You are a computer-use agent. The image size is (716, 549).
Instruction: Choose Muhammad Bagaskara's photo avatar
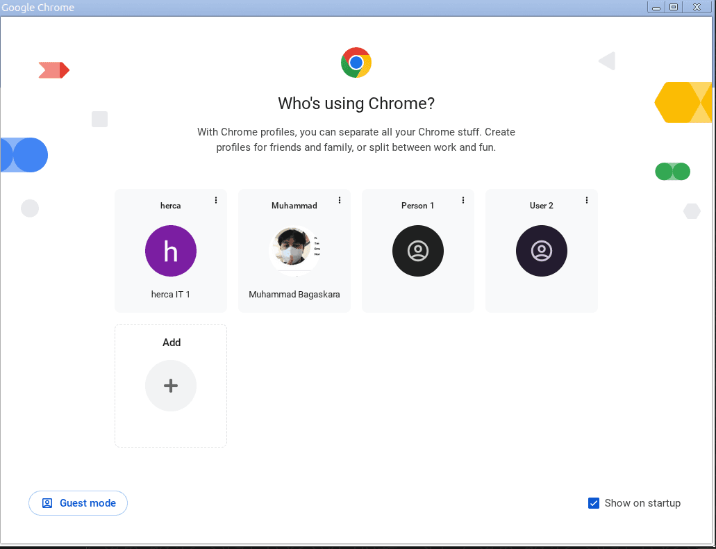(x=294, y=251)
